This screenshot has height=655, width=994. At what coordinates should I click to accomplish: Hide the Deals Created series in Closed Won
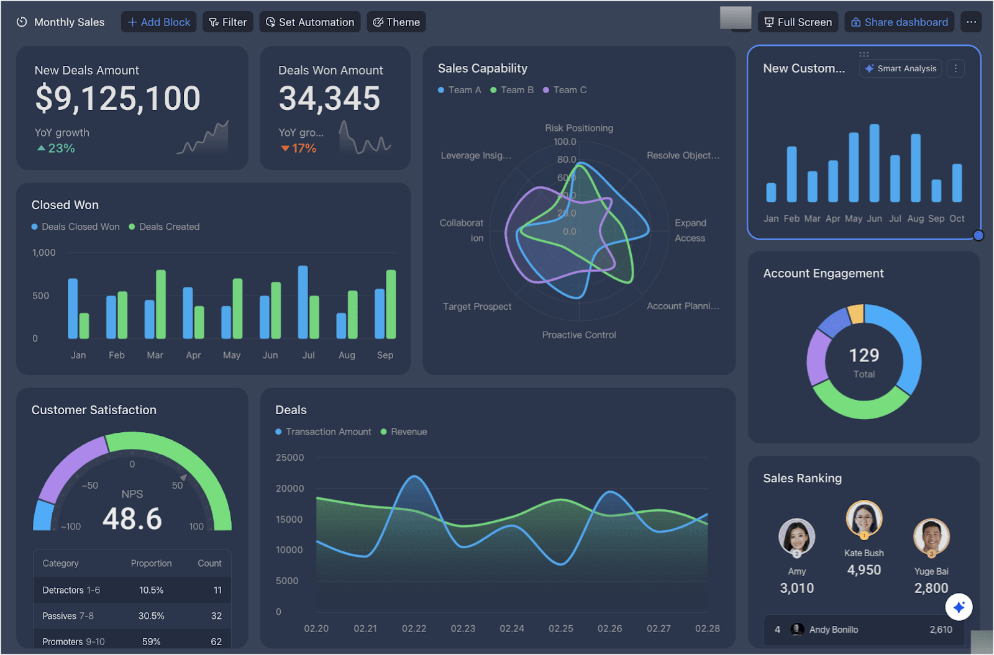click(163, 227)
